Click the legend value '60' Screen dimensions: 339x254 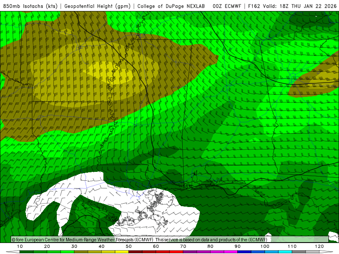(156, 246)
